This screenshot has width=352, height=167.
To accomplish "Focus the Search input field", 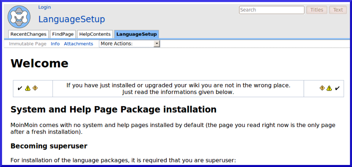I will pyautogui.click(x=271, y=10).
